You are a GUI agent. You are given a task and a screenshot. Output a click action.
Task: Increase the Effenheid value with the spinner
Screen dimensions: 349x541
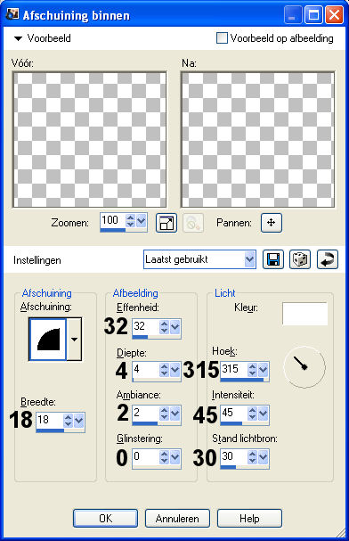(165, 324)
